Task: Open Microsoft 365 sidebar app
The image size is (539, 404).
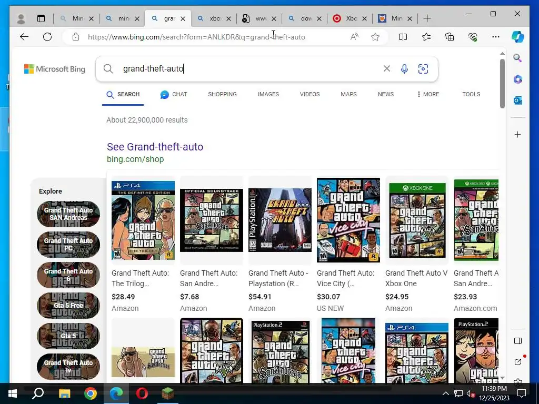Action: click(x=518, y=79)
